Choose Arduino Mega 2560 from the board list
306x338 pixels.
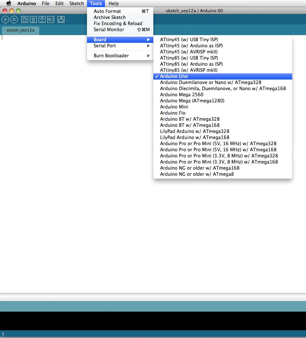pyautogui.click(x=181, y=95)
